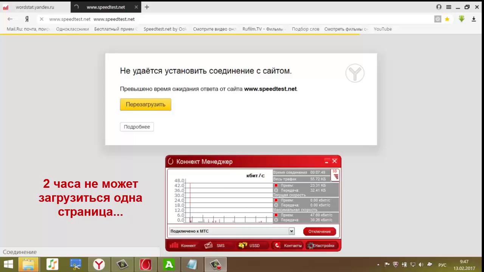Close the www.speedtest.net tab

[136, 7]
